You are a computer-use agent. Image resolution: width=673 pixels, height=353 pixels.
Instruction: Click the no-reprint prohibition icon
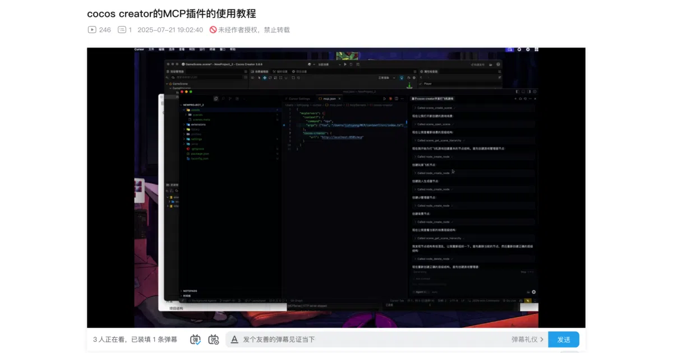[213, 30]
